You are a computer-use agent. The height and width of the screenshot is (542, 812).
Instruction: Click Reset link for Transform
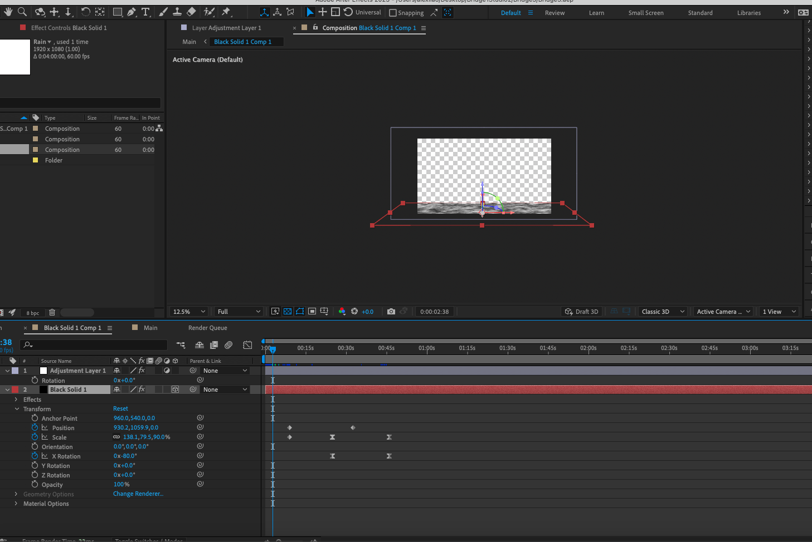coord(120,408)
